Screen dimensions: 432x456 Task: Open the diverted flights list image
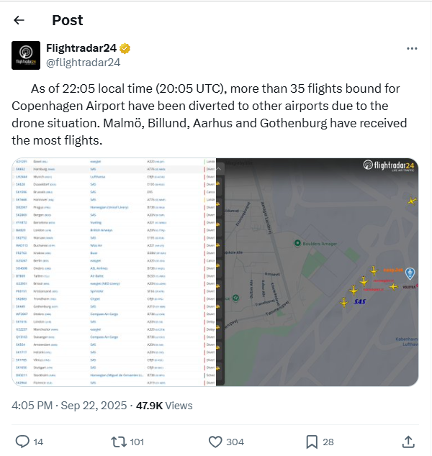[x=114, y=272]
